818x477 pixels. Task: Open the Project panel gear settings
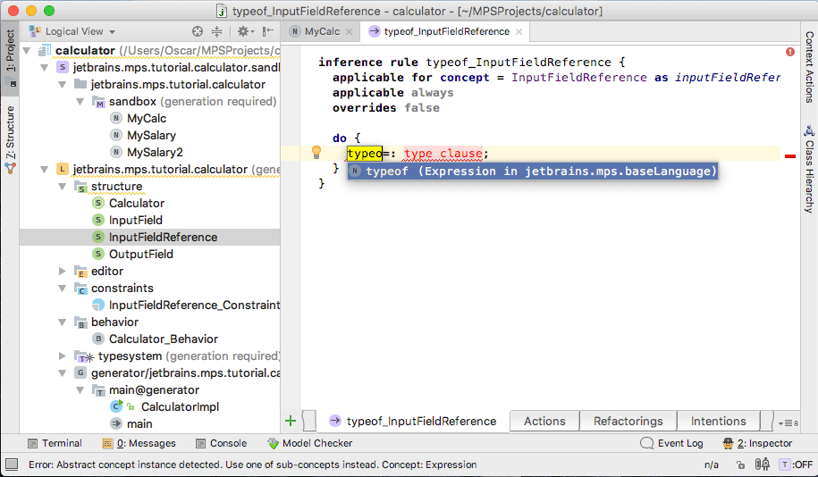(x=242, y=31)
